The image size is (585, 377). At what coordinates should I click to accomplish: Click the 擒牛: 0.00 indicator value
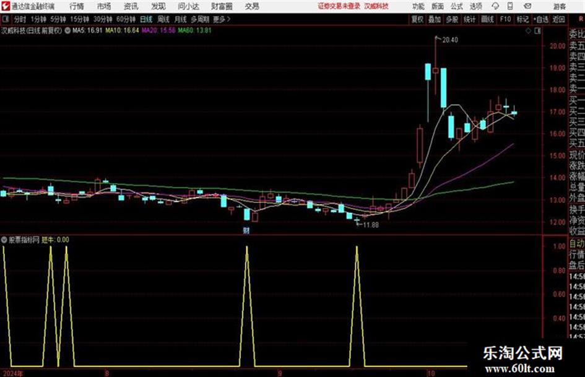tap(55, 240)
